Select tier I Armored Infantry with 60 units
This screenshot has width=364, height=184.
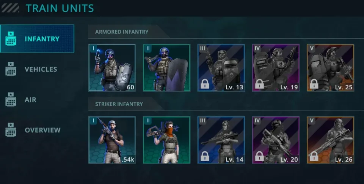[x=112, y=68]
